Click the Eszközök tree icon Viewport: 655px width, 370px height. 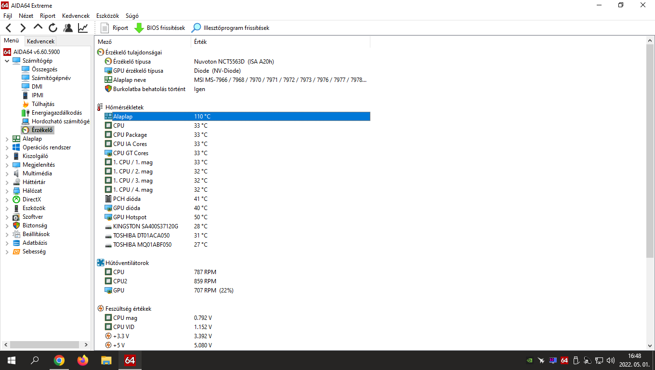click(16, 208)
